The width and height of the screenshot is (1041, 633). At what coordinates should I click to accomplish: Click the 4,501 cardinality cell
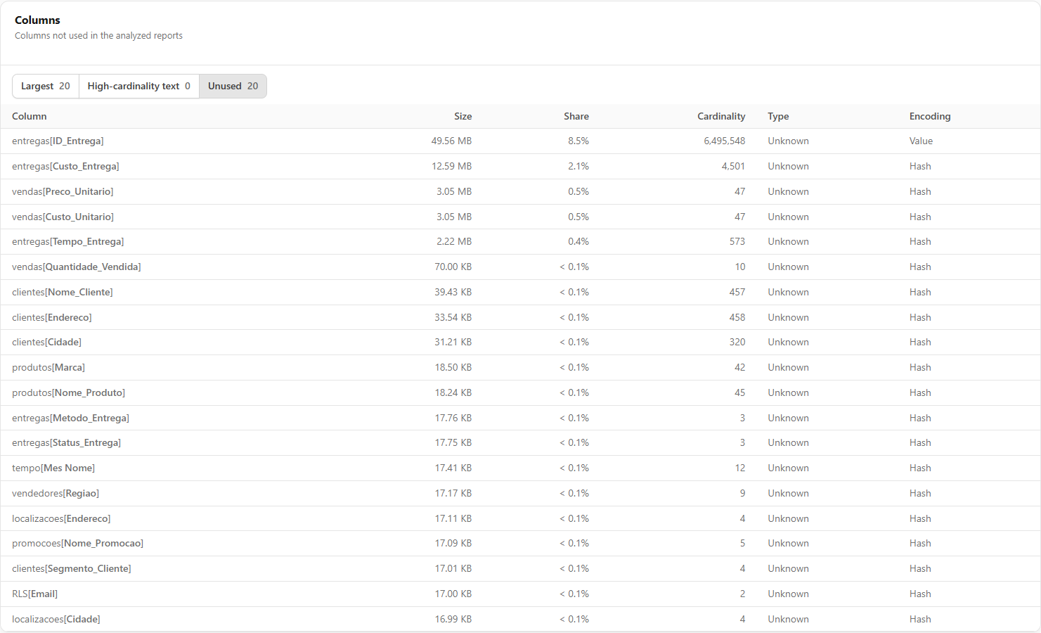click(x=733, y=166)
